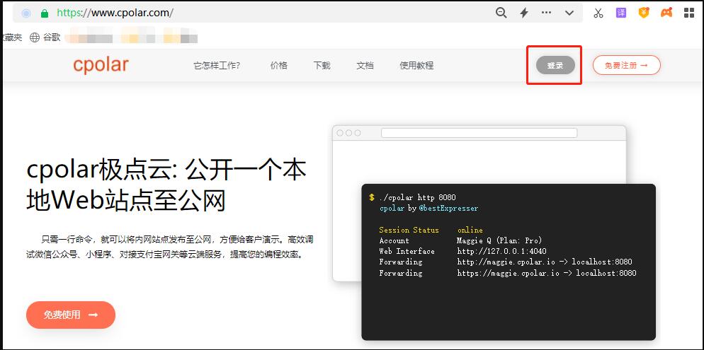Click the green padlock security icon
Viewport: 704px width, 350px height.
click(45, 13)
